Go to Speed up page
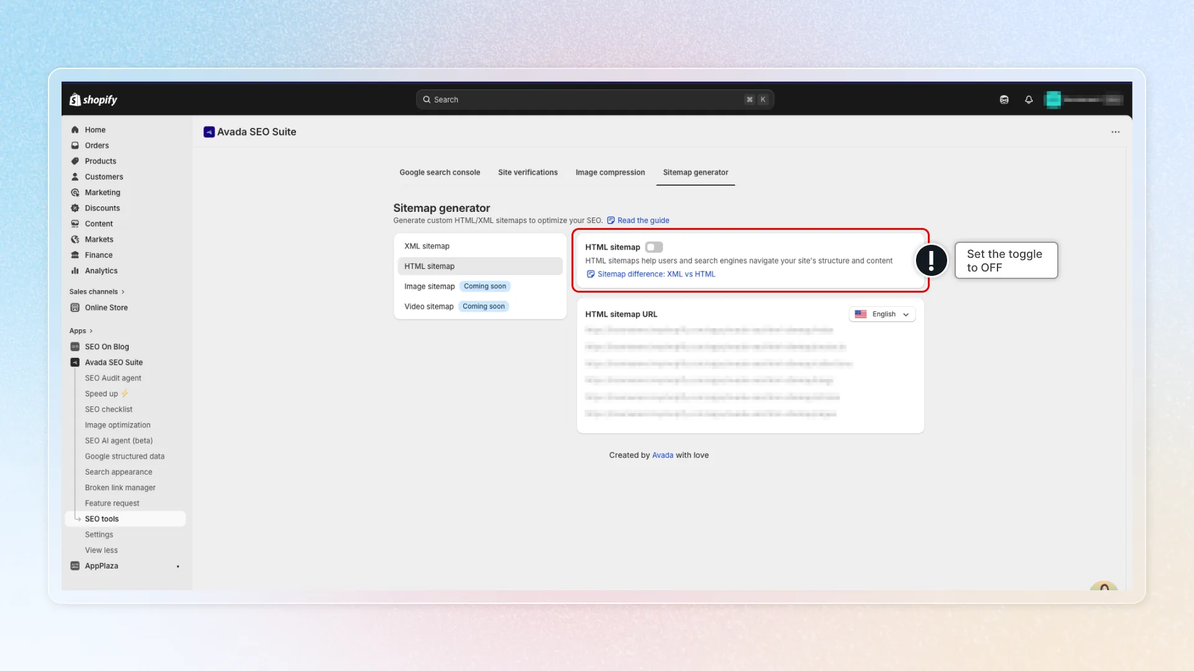 [x=106, y=394]
